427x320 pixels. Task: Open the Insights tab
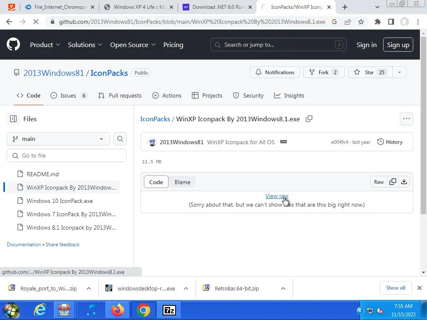[289, 95]
